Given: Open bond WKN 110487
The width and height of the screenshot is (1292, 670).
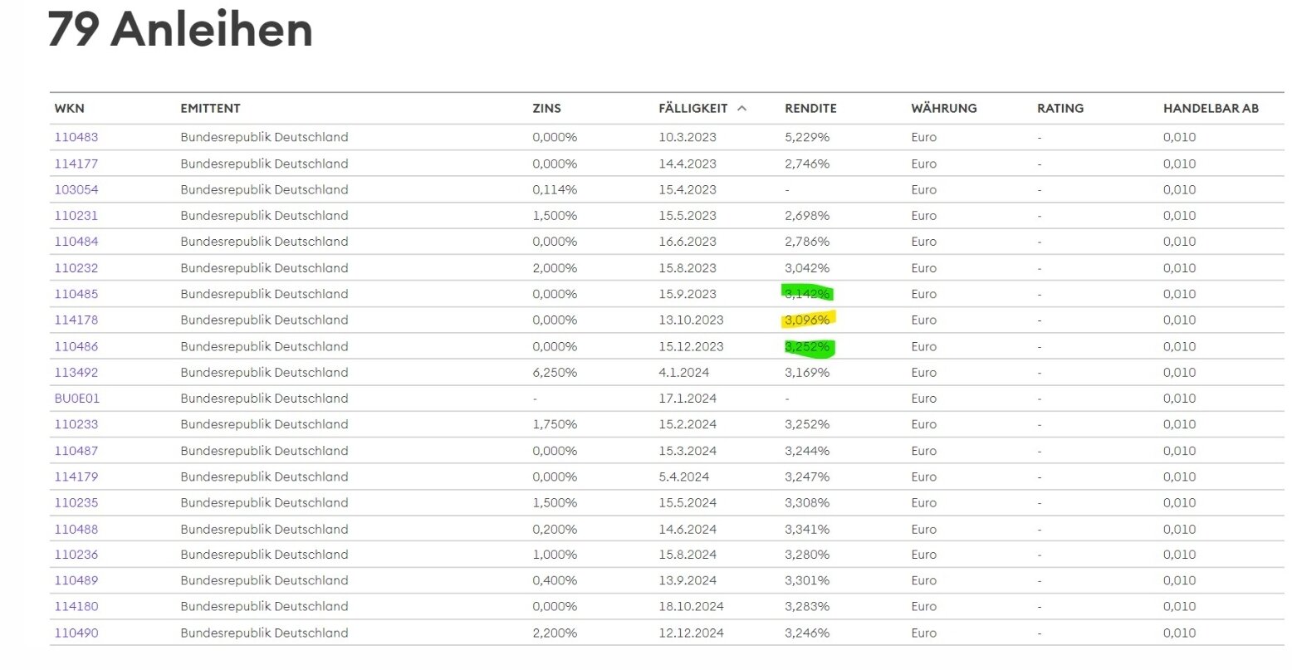Looking at the screenshot, I should [76, 451].
